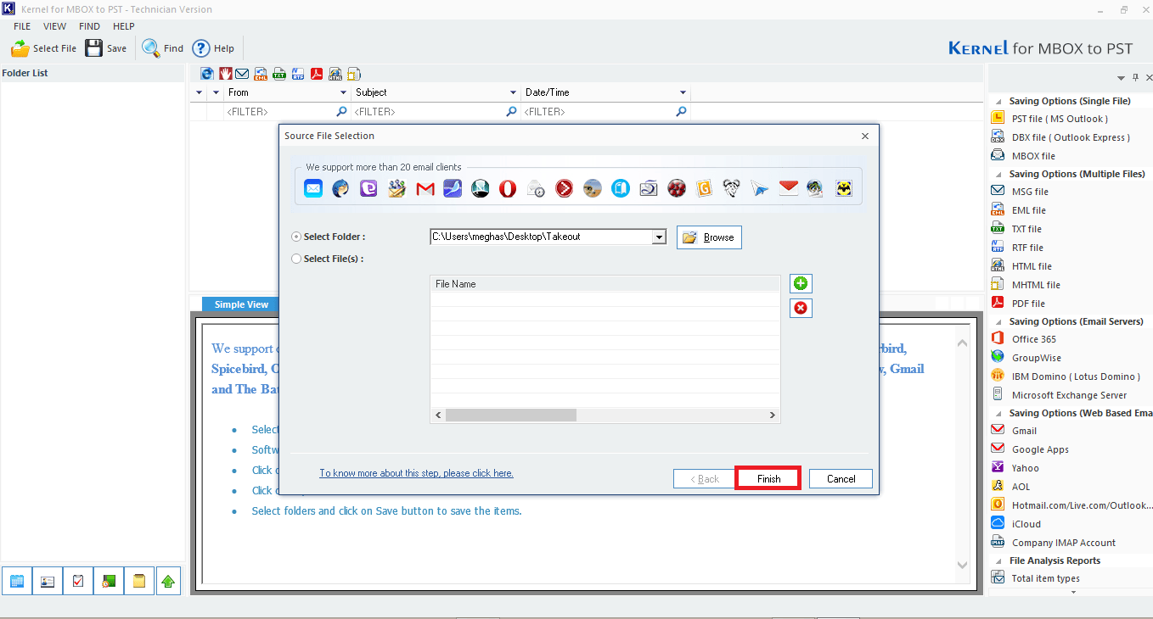Screen dimensions: 1153x619
Task: Click the blue Apple Mail envelope icon
Action: point(313,189)
